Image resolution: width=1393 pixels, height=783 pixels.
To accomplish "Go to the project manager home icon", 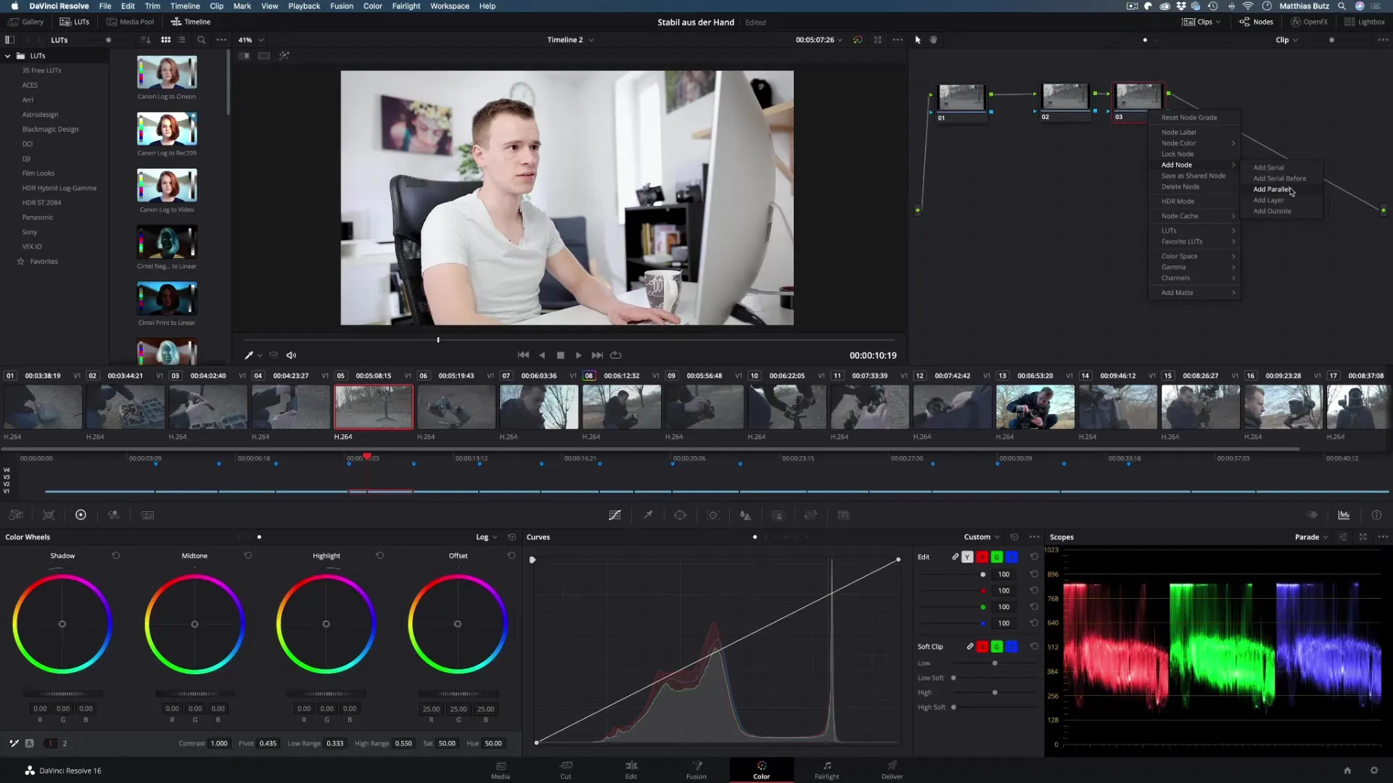I will [x=1347, y=770].
